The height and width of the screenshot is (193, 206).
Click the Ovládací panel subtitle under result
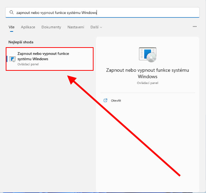point(28,64)
